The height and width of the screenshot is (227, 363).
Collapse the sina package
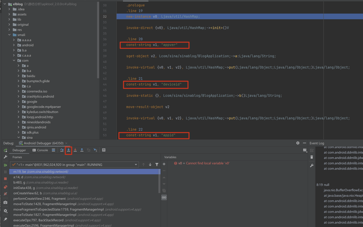click(18, 138)
